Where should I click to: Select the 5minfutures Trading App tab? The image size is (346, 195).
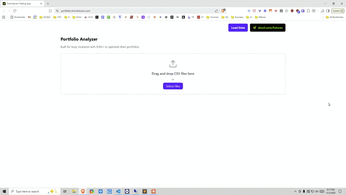click(x=22, y=3)
